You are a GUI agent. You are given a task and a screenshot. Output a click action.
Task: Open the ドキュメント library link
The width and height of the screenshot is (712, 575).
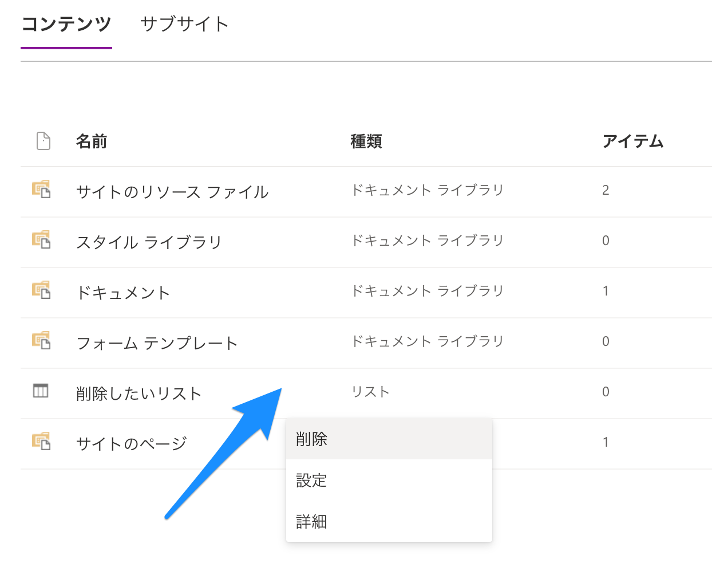click(123, 293)
